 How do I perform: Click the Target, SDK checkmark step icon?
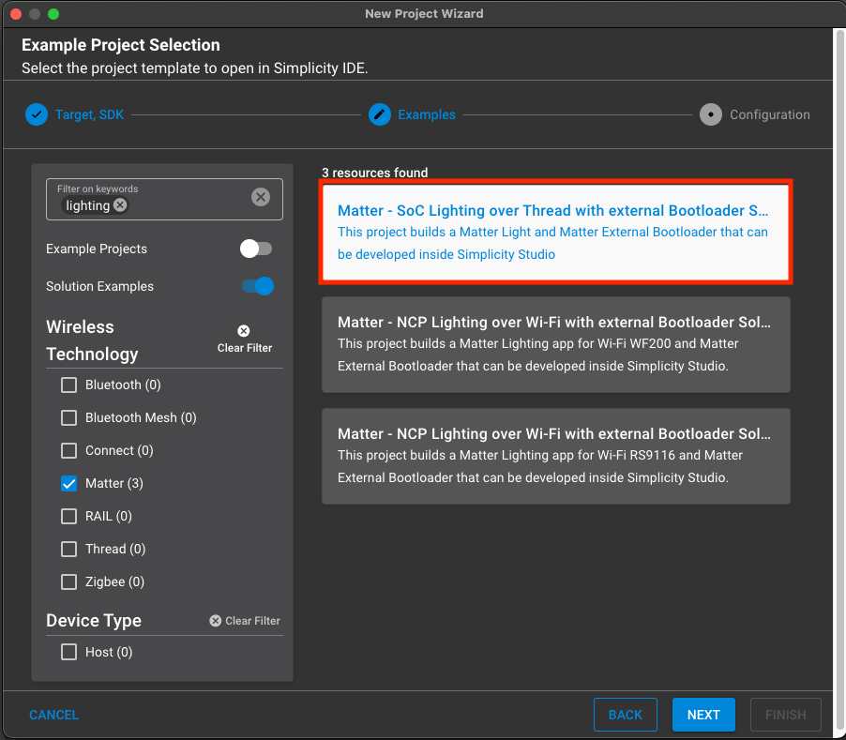[x=36, y=114]
